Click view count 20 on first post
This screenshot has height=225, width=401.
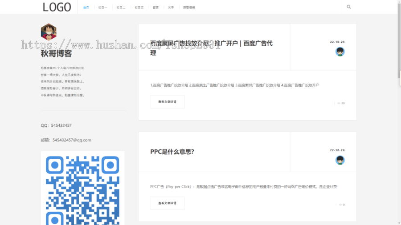tap(341, 103)
